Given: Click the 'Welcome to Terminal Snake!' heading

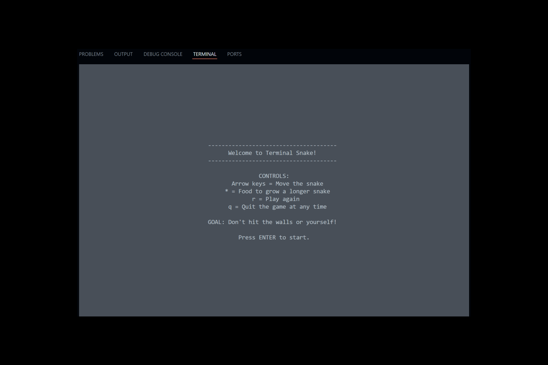Looking at the screenshot, I should point(272,153).
